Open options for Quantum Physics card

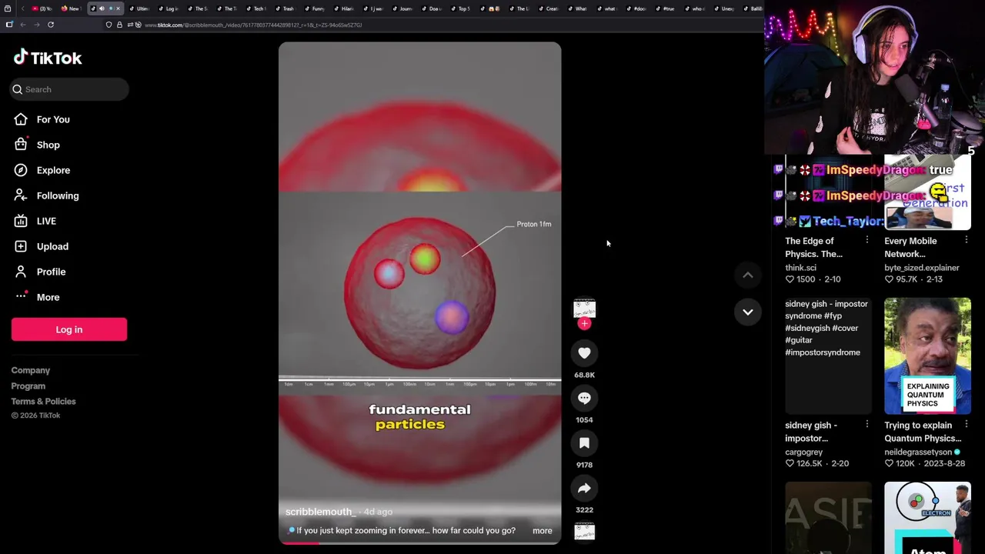(x=966, y=424)
